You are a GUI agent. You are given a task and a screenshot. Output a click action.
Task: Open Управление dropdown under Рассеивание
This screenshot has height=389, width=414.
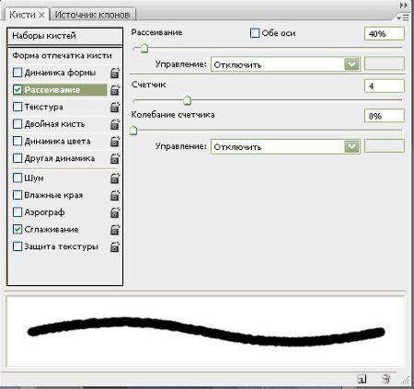(285, 64)
